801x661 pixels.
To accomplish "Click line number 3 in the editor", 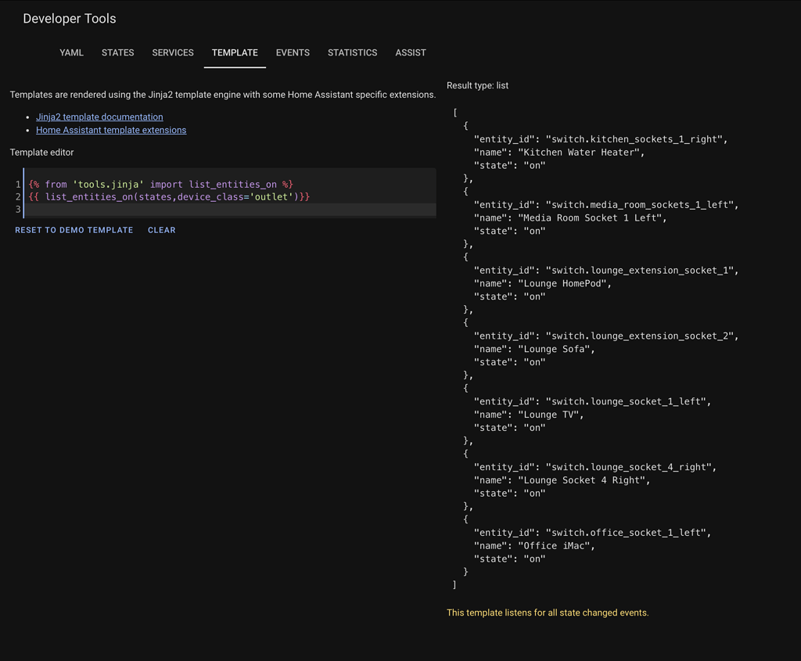I will coord(17,209).
